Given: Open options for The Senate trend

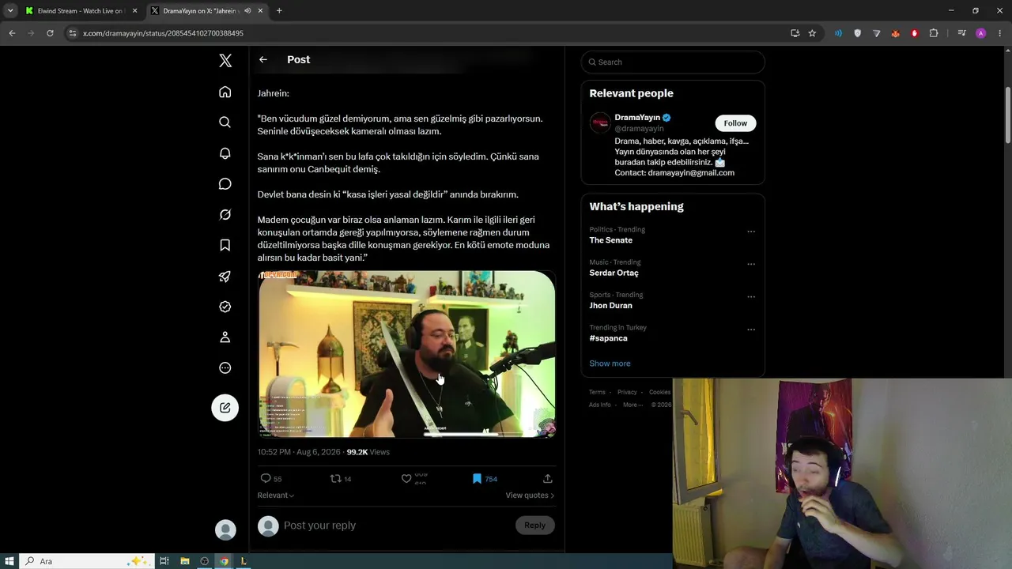Looking at the screenshot, I should click(x=751, y=232).
